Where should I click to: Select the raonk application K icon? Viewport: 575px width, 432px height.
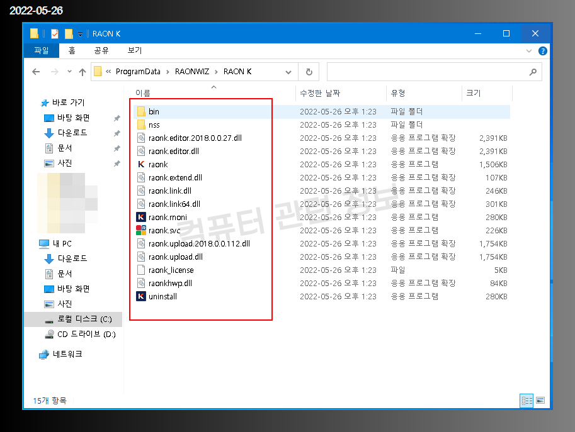(141, 164)
